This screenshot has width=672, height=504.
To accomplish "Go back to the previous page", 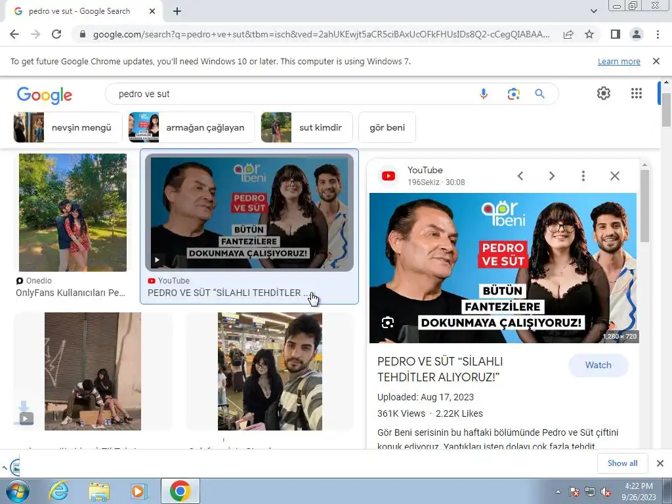I will (14, 34).
